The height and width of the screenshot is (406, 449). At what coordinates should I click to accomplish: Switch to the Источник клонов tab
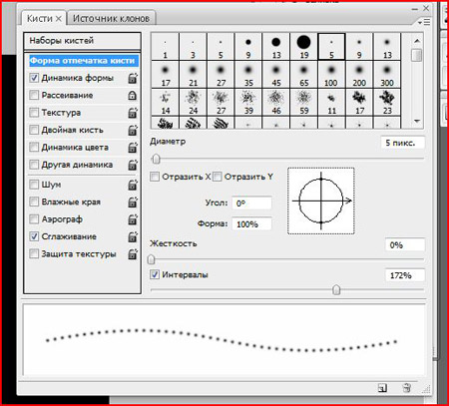click(x=111, y=18)
